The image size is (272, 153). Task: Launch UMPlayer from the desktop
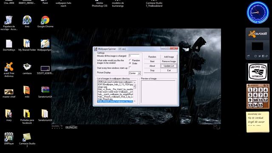(x=9, y=137)
